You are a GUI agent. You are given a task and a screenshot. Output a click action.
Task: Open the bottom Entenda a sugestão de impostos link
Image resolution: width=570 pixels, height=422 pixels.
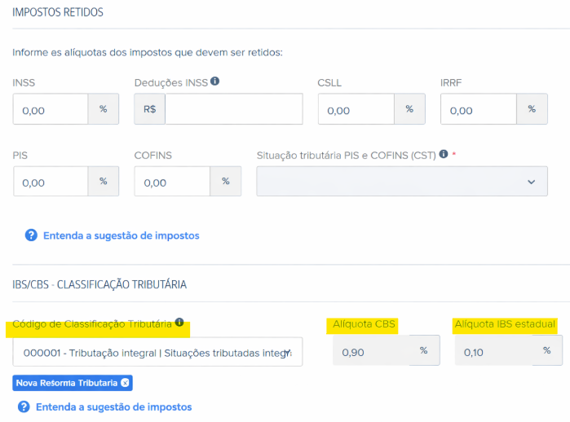click(x=113, y=407)
